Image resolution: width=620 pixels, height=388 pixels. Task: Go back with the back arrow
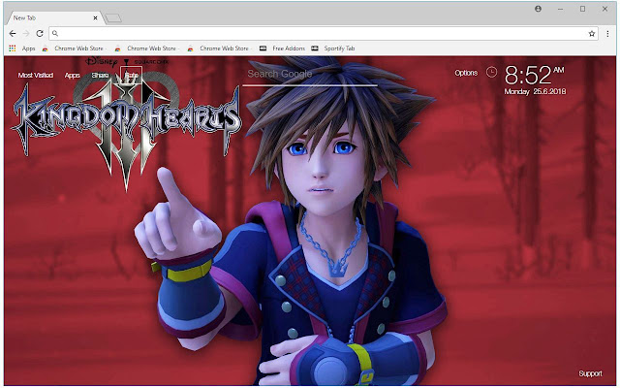pos(13,34)
